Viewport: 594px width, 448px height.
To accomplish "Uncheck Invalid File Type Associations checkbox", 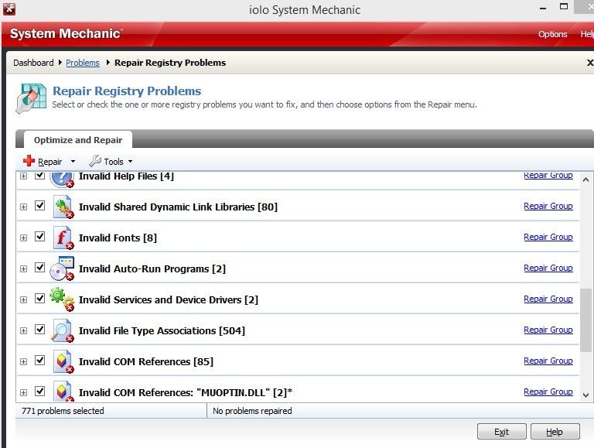I will (39, 330).
